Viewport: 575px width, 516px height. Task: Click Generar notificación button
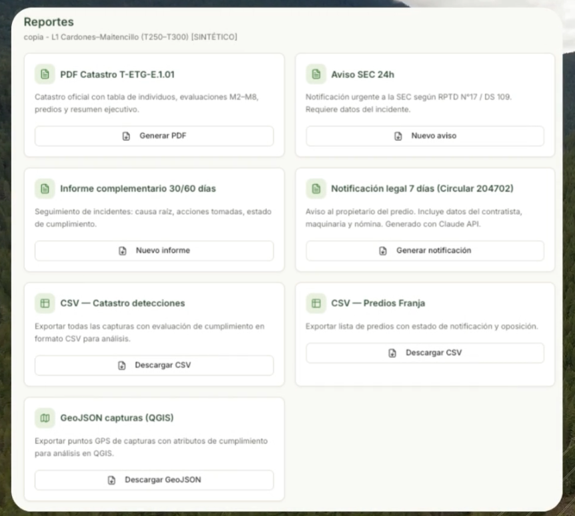coord(425,251)
